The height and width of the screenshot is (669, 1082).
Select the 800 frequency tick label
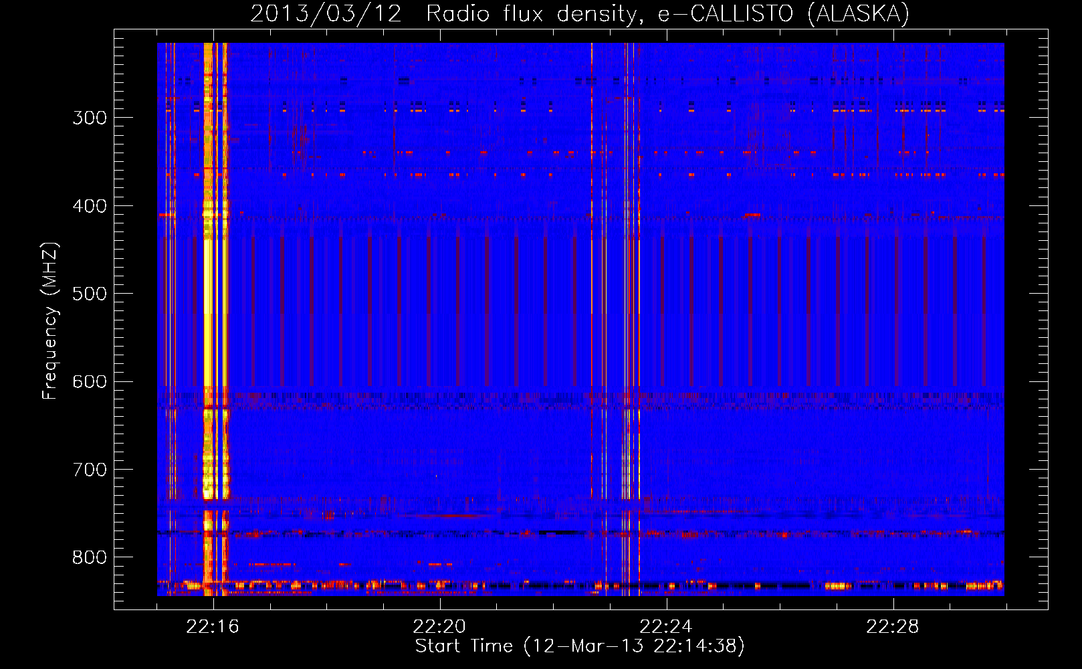point(90,558)
